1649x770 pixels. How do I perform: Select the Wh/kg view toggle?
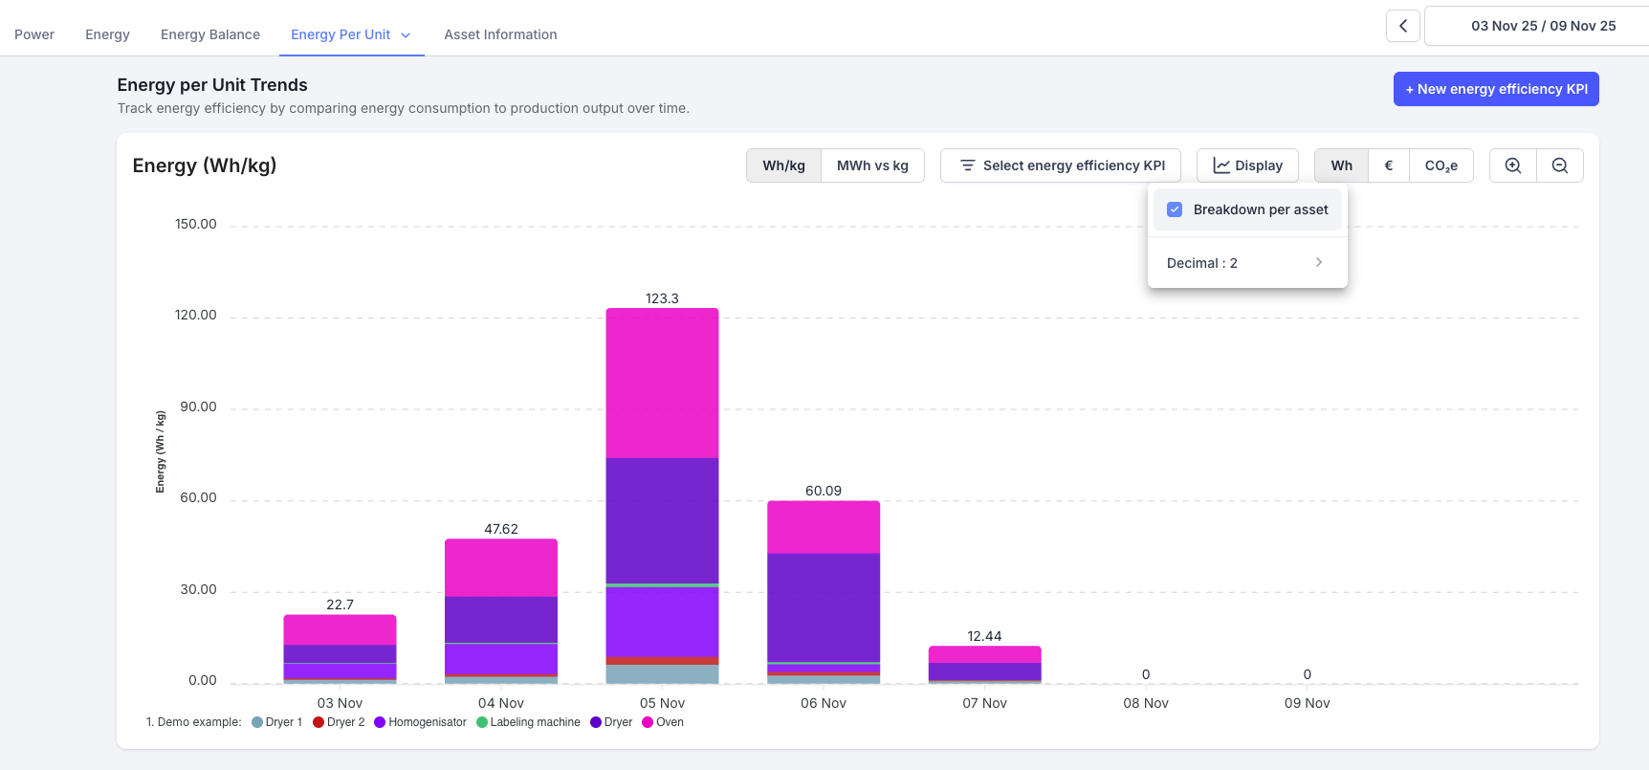coord(783,165)
